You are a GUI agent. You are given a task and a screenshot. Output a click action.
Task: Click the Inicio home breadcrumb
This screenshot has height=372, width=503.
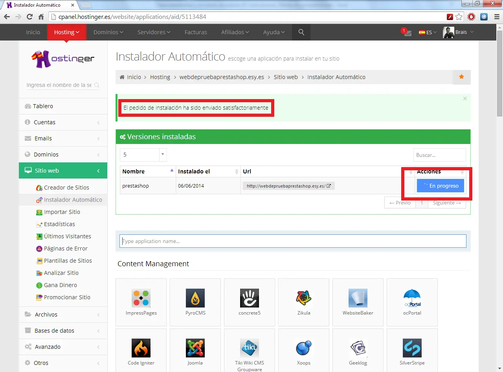pos(130,77)
